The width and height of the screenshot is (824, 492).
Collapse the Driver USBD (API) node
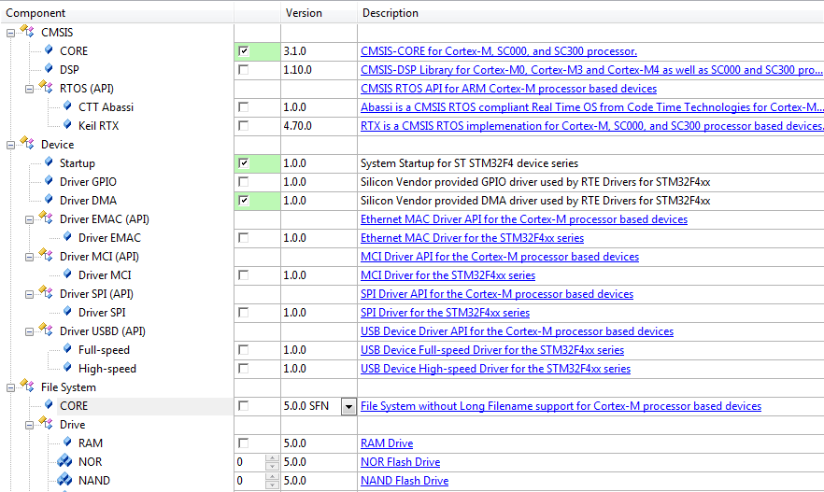pyautogui.click(x=30, y=331)
